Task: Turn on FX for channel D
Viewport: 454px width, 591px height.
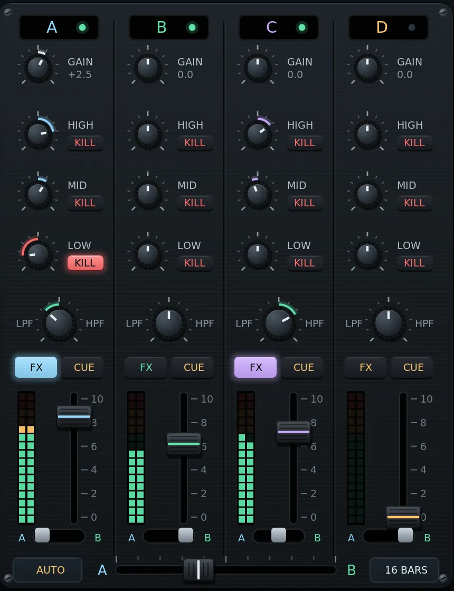Action: coord(365,367)
